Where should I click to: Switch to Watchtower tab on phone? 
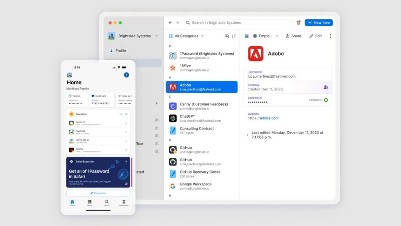pos(124,203)
